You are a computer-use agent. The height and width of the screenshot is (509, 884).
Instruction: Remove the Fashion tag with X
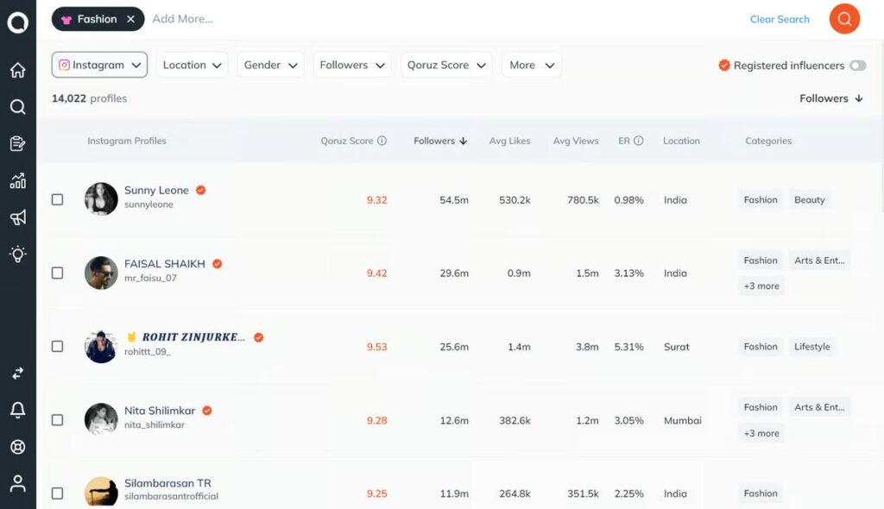point(131,19)
